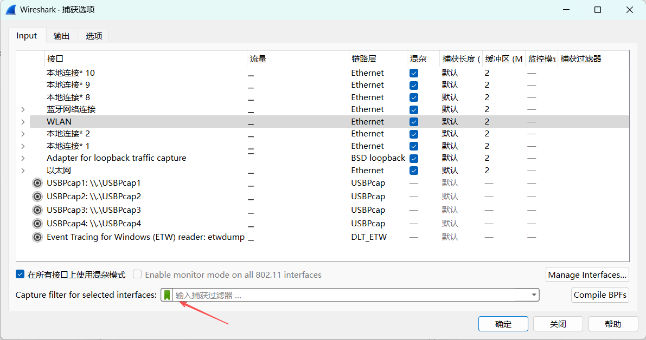The height and width of the screenshot is (340, 646).
Task: Click the Wireshark shark fin logo
Action: (11, 10)
